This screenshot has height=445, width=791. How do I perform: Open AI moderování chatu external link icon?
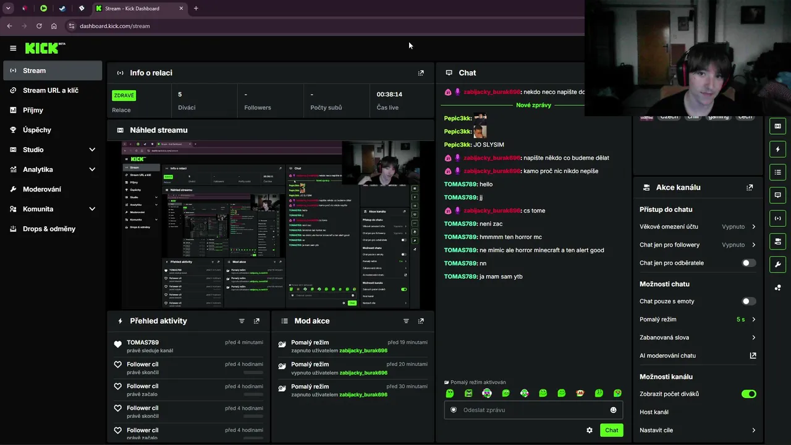[x=753, y=355]
